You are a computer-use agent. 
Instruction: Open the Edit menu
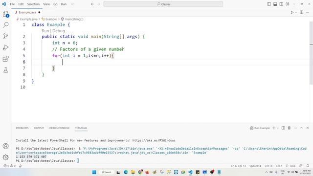click(x=21, y=4)
